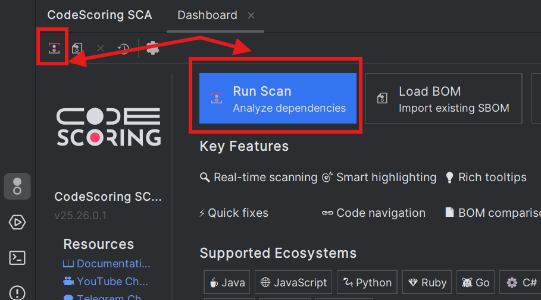541x300 pixels.
Task: Open the Documentation resource link
Action: click(x=107, y=264)
